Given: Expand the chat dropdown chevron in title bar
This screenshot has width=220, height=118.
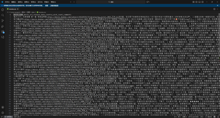Looking at the screenshot, I should pos(149,2).
